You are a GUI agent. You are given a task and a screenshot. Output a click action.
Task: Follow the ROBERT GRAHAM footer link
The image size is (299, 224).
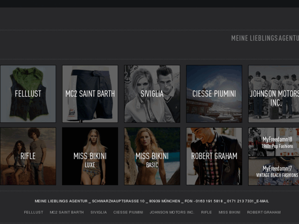[264, 212]
